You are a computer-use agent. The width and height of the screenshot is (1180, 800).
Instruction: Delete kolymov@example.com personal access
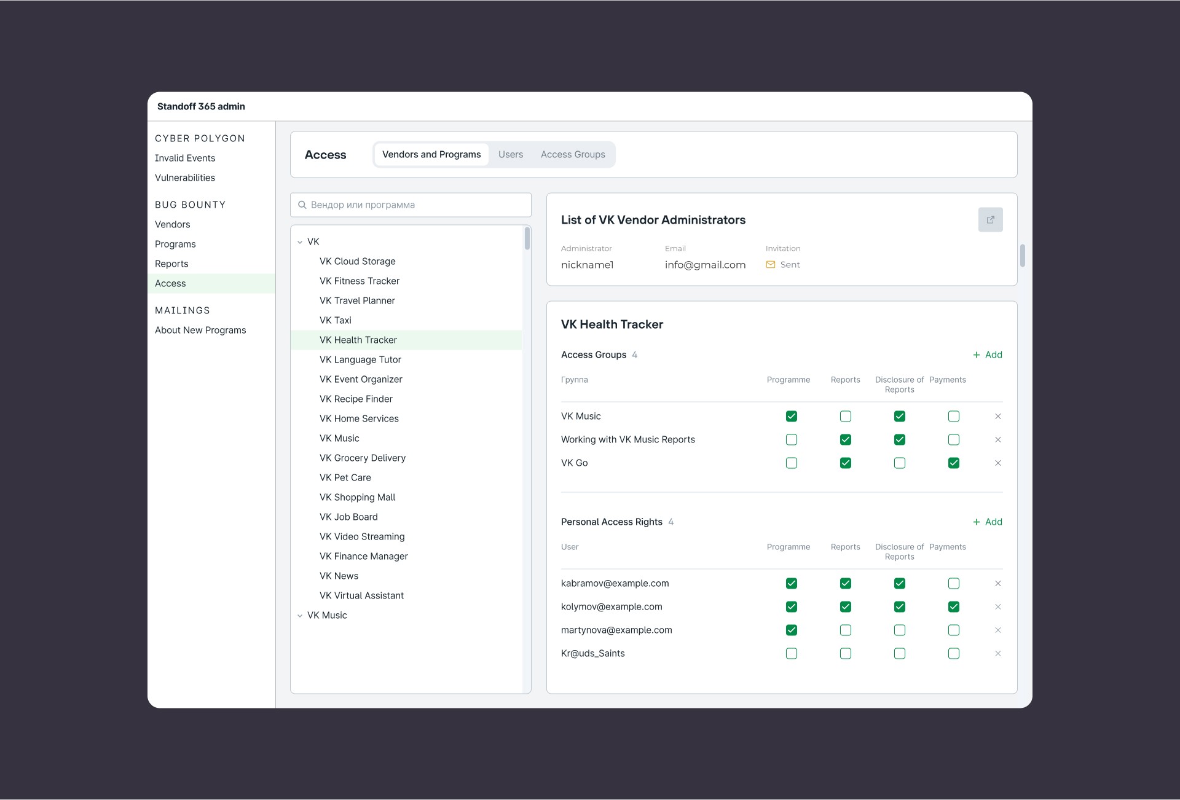tap(998, 607)
